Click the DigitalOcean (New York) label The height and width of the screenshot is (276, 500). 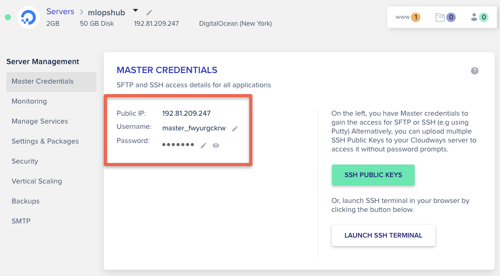pyautogui.click(x=236, y=24)
